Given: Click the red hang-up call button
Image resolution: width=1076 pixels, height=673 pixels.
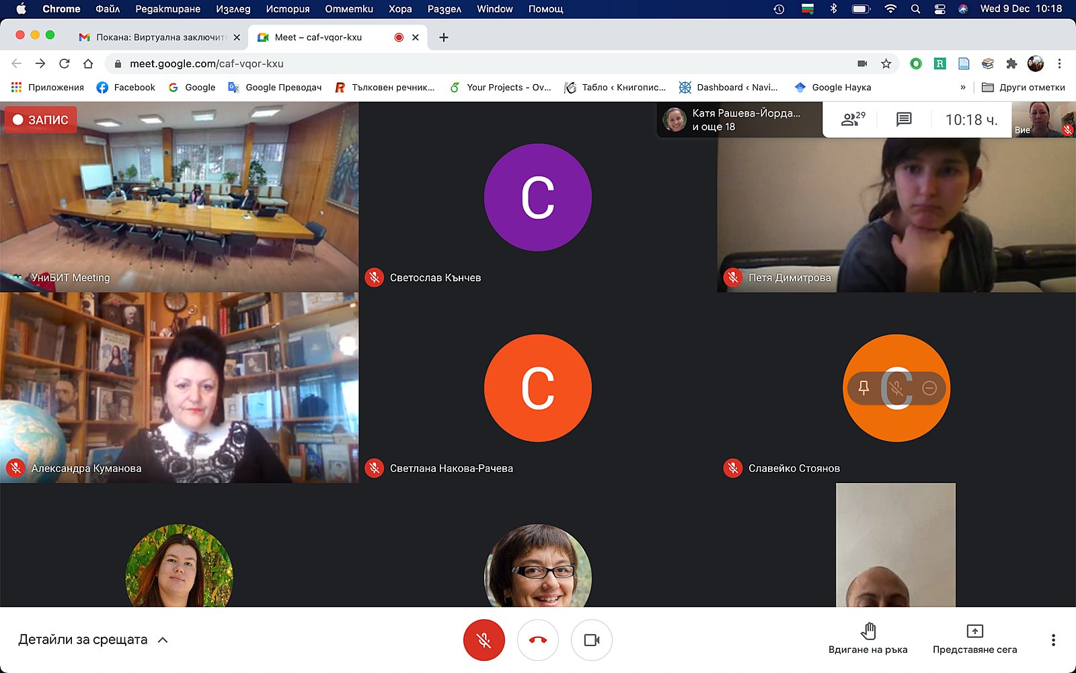Looking at the screenshot, I should pyautogui.click(x=537, y=640).
